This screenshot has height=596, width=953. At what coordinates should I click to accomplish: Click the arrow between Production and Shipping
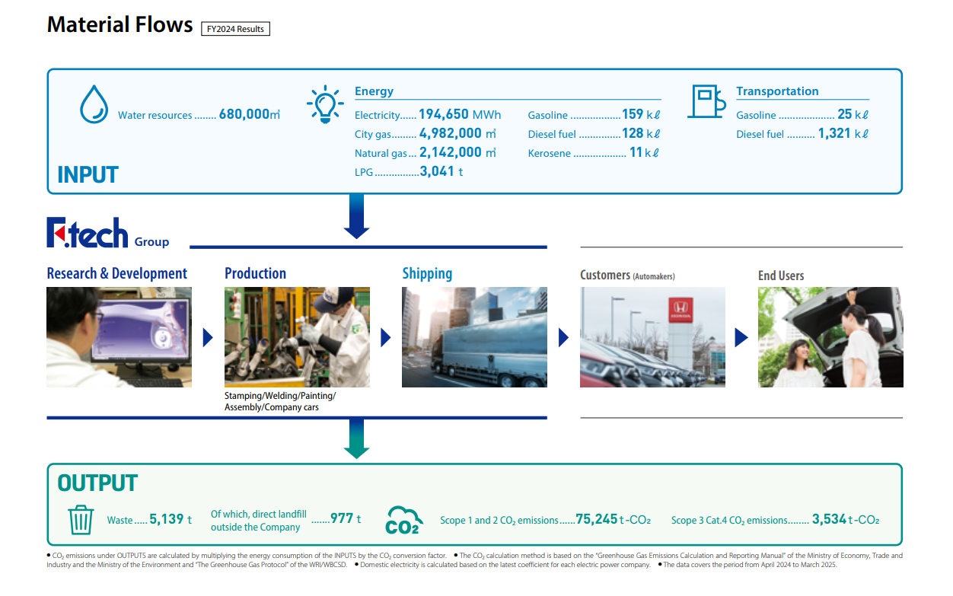coord(386,337)
